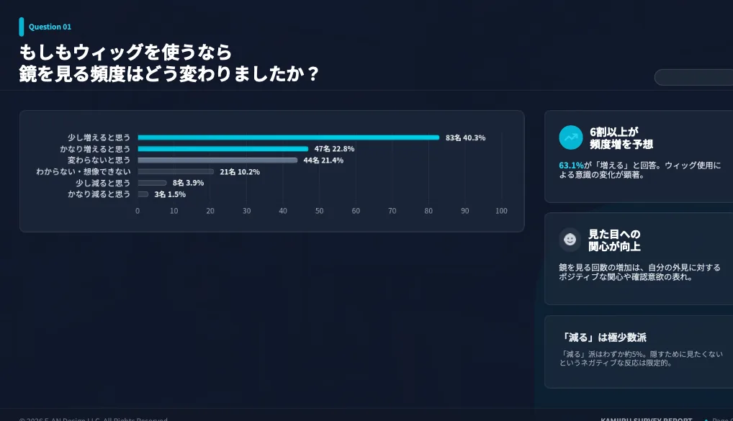
Task: Click the 21名 10.2% value label
Action: pyautogui.click(x=240, y=172)
